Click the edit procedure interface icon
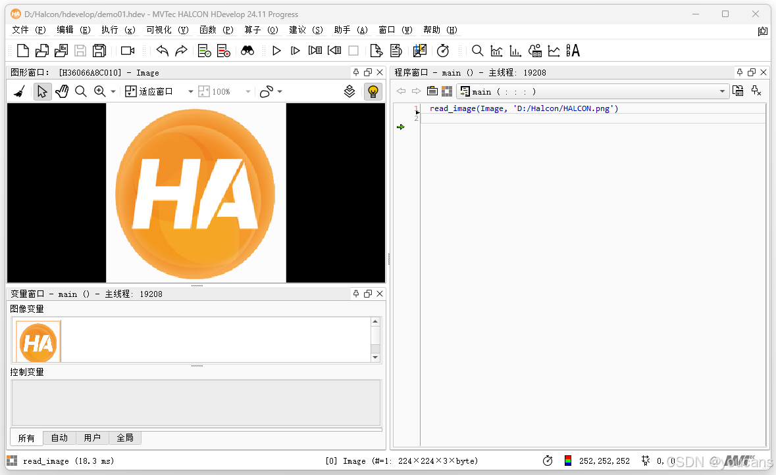The width and height of the screenshot is (776, 475). click(738, 91)
